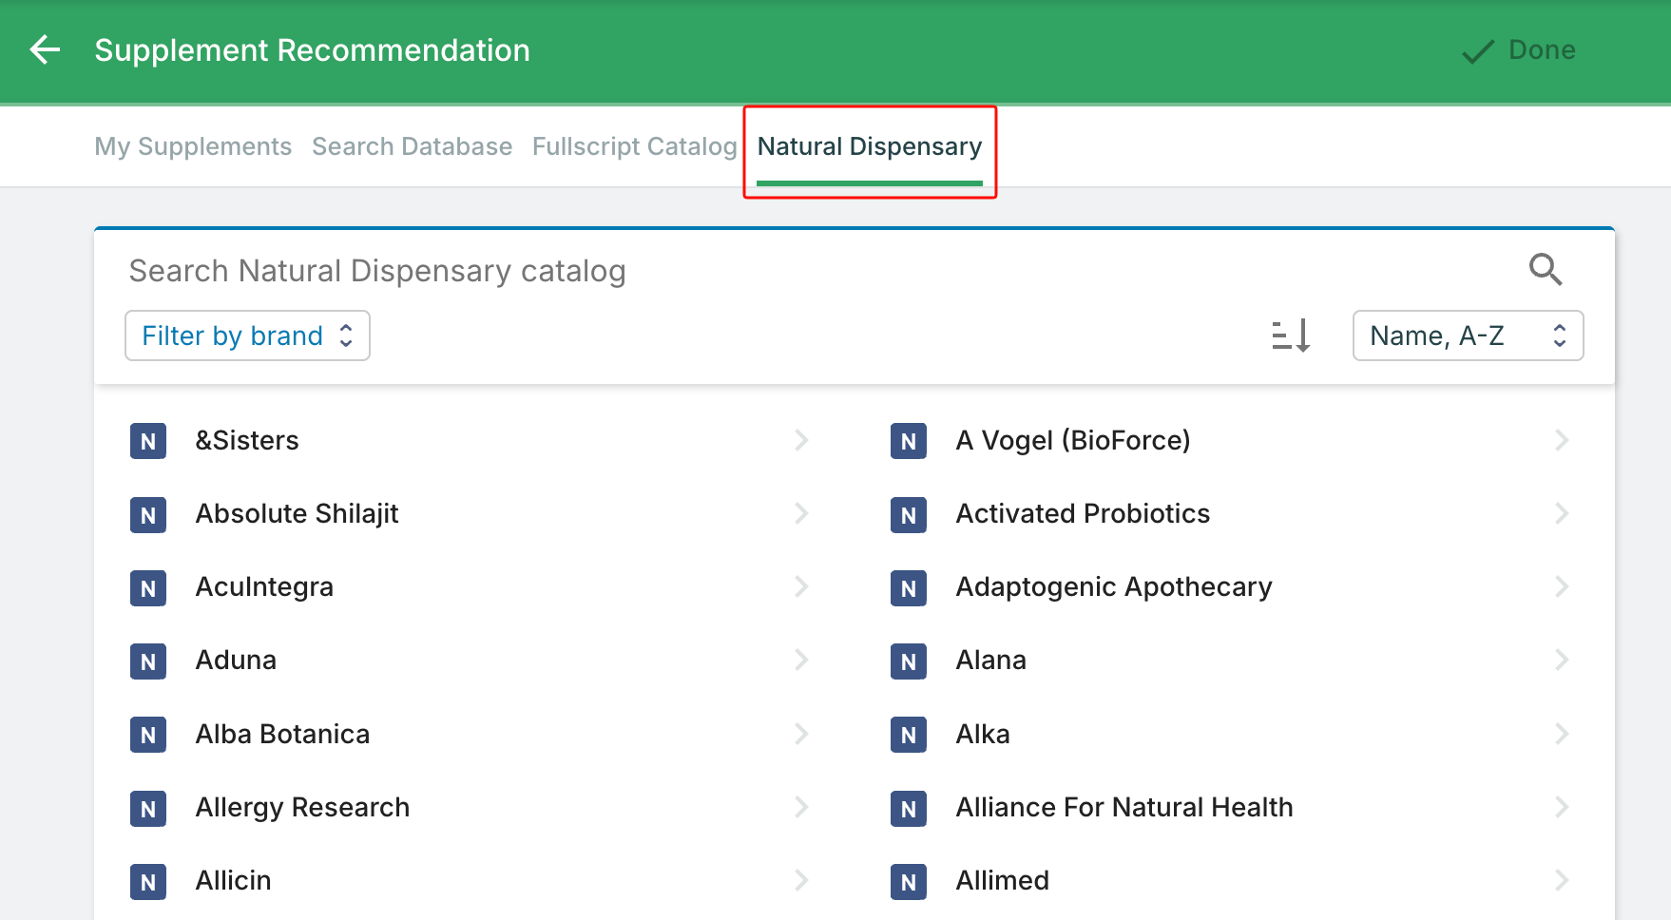1671x920 pixels.
Task: Open the Adaptogenic Apothecary brand
Action: [x=1113, y=587]
